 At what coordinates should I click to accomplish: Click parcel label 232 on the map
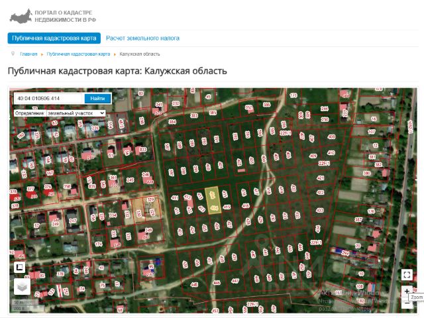tap(176, 103)
